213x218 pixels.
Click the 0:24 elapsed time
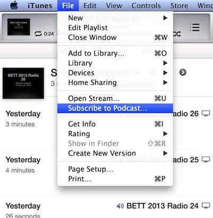click(x=49, y=34)
